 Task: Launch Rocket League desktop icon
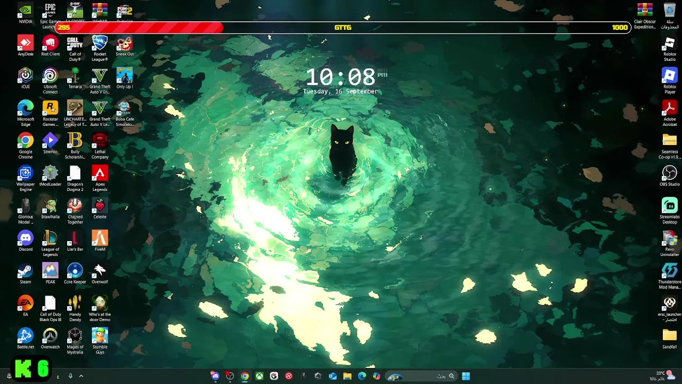[100, 48]
